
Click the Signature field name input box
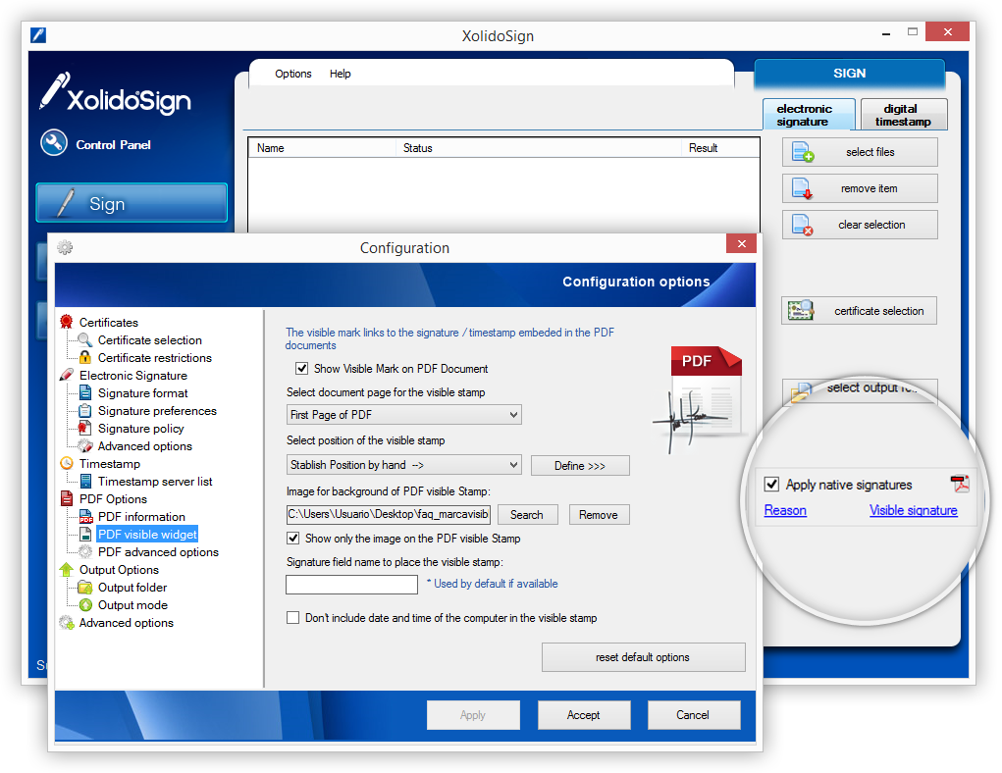(x=351, y=584)
